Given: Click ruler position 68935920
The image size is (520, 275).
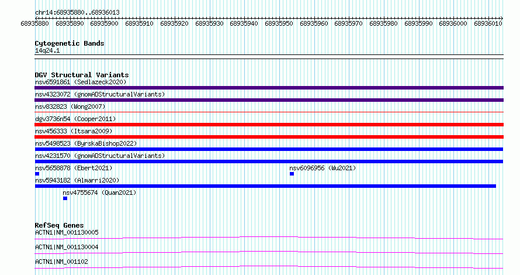Looking at the screenshot, I should (174, 23).
